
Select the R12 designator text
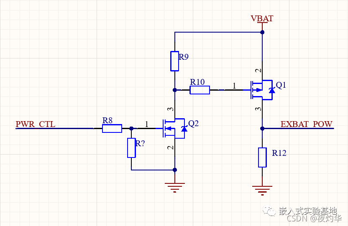[x=279, y=153]
